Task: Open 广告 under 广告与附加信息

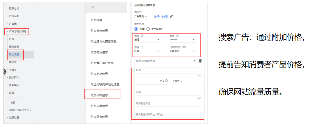Action: [12, 39]
